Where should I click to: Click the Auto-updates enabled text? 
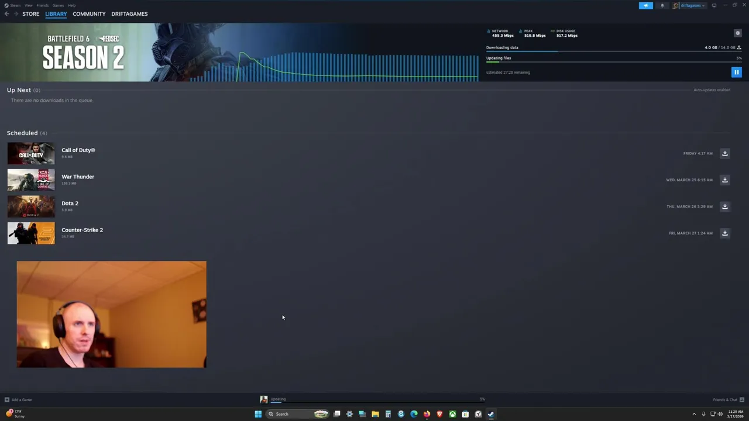coord(712,90)
